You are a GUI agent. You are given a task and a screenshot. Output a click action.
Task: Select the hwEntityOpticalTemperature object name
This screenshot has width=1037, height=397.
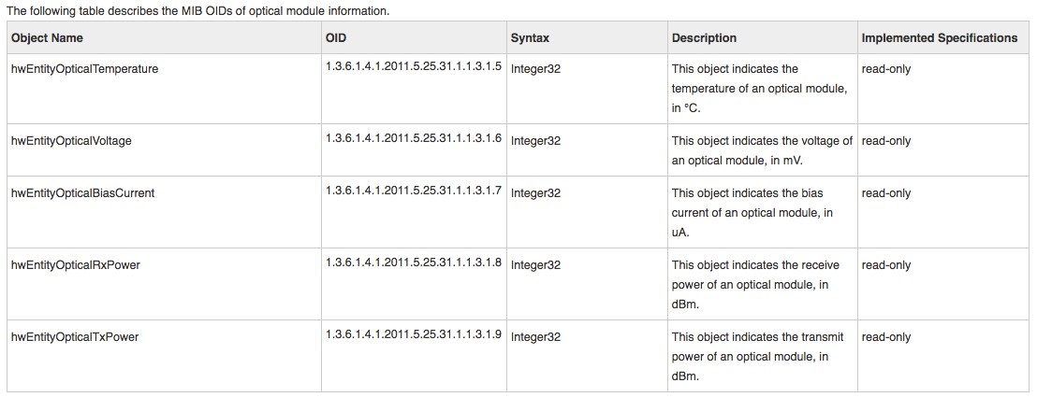click(84, 69)
